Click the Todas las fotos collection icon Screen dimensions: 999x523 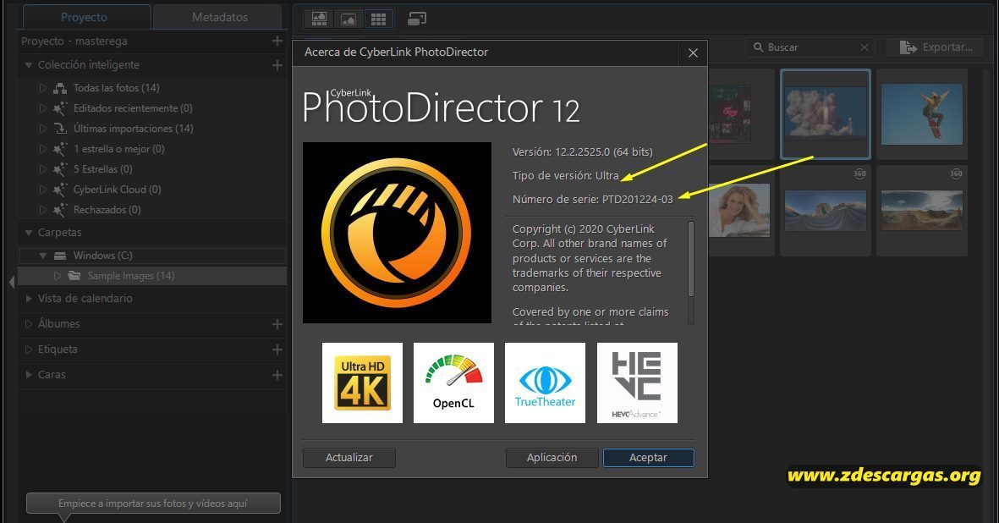coord(60,88)
